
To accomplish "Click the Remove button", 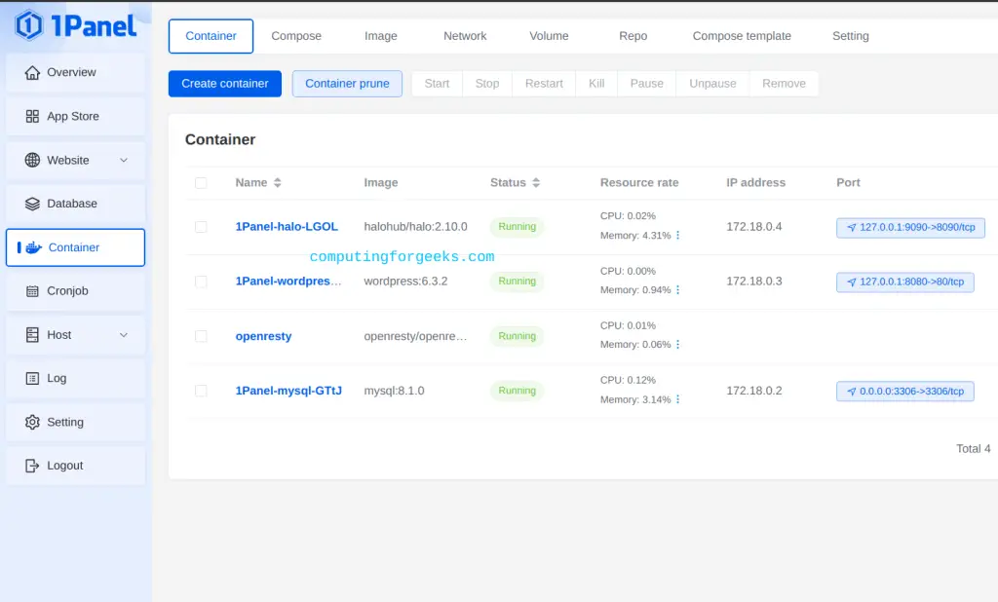I will 784,84.
